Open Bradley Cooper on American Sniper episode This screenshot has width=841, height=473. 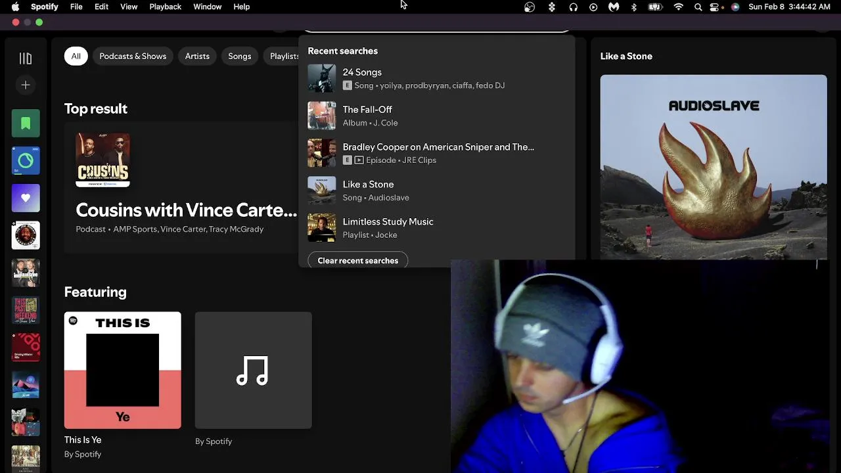click(x=436, y=153)
